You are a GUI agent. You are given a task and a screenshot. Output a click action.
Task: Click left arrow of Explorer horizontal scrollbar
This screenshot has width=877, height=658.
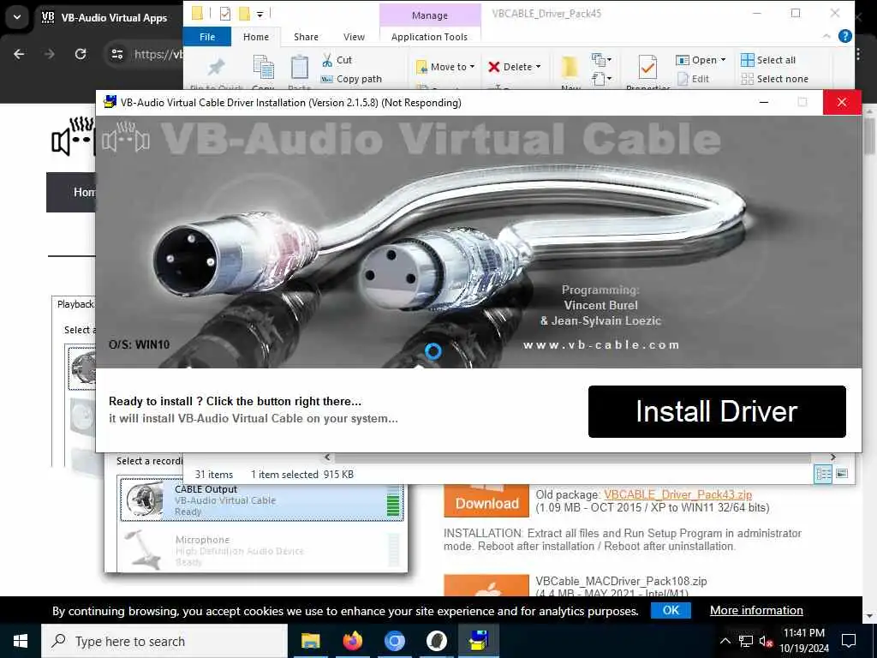[x=327, y=458]
